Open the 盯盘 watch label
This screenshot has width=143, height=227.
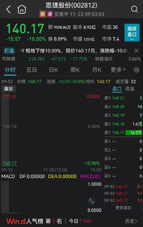[x=9, y=51]
